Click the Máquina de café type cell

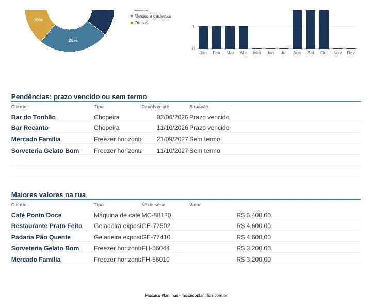pyautogui.click(x=117, y=215)
